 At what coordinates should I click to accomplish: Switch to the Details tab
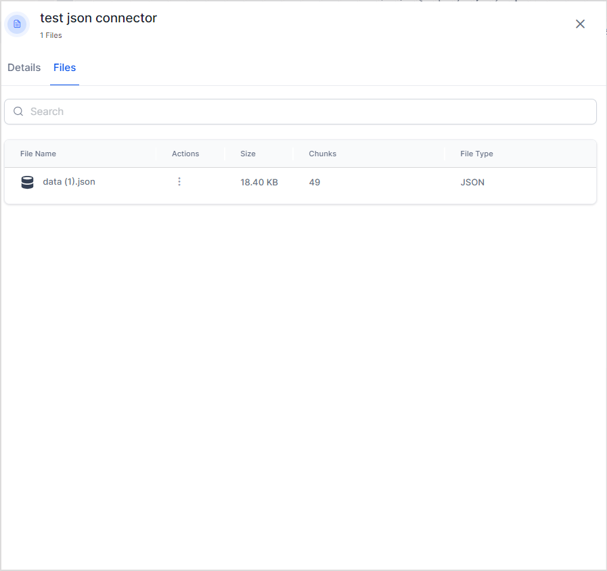coord(24,68)
